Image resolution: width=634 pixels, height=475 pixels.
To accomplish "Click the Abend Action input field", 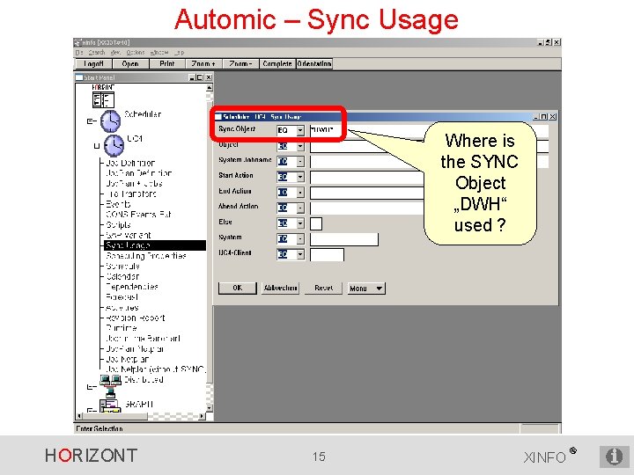I will (x=367, y=208).
